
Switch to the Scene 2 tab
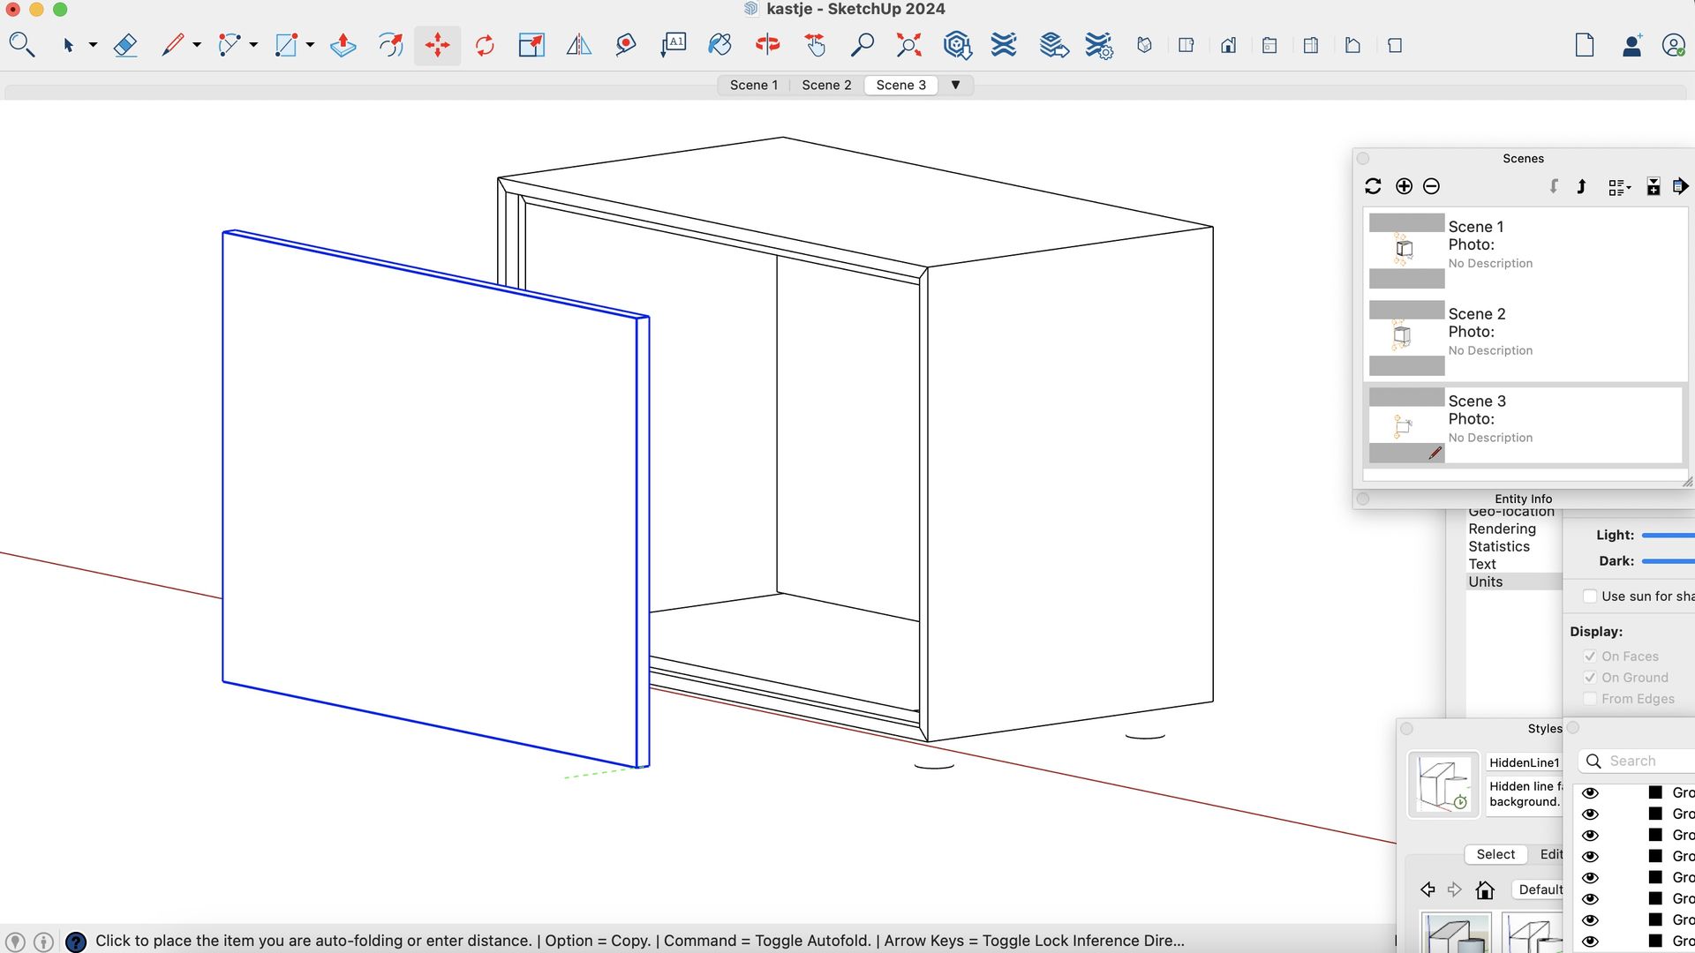coord(826,85)
